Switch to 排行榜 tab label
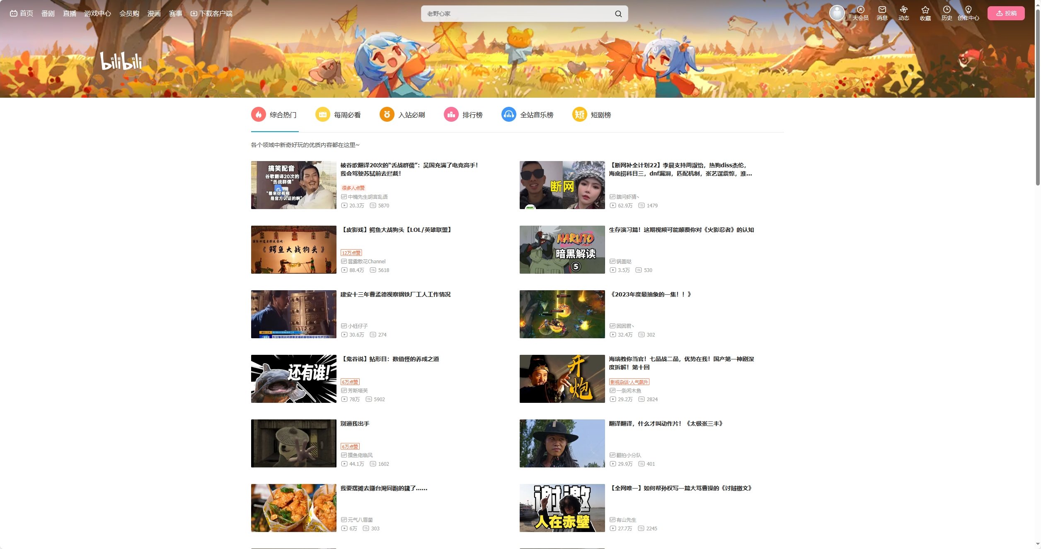Image resolution: width=1041 pixels, height=549 pixels. (472, 115)
